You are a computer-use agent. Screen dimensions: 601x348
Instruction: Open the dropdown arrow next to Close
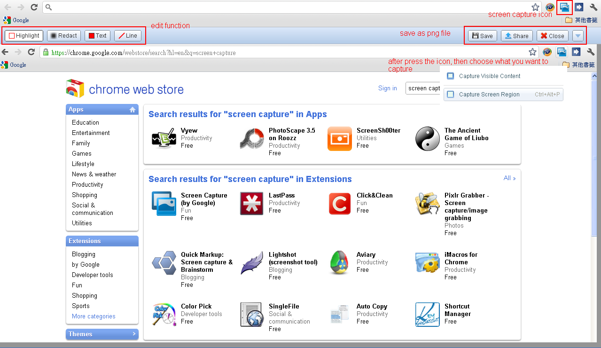pos(578,36)
